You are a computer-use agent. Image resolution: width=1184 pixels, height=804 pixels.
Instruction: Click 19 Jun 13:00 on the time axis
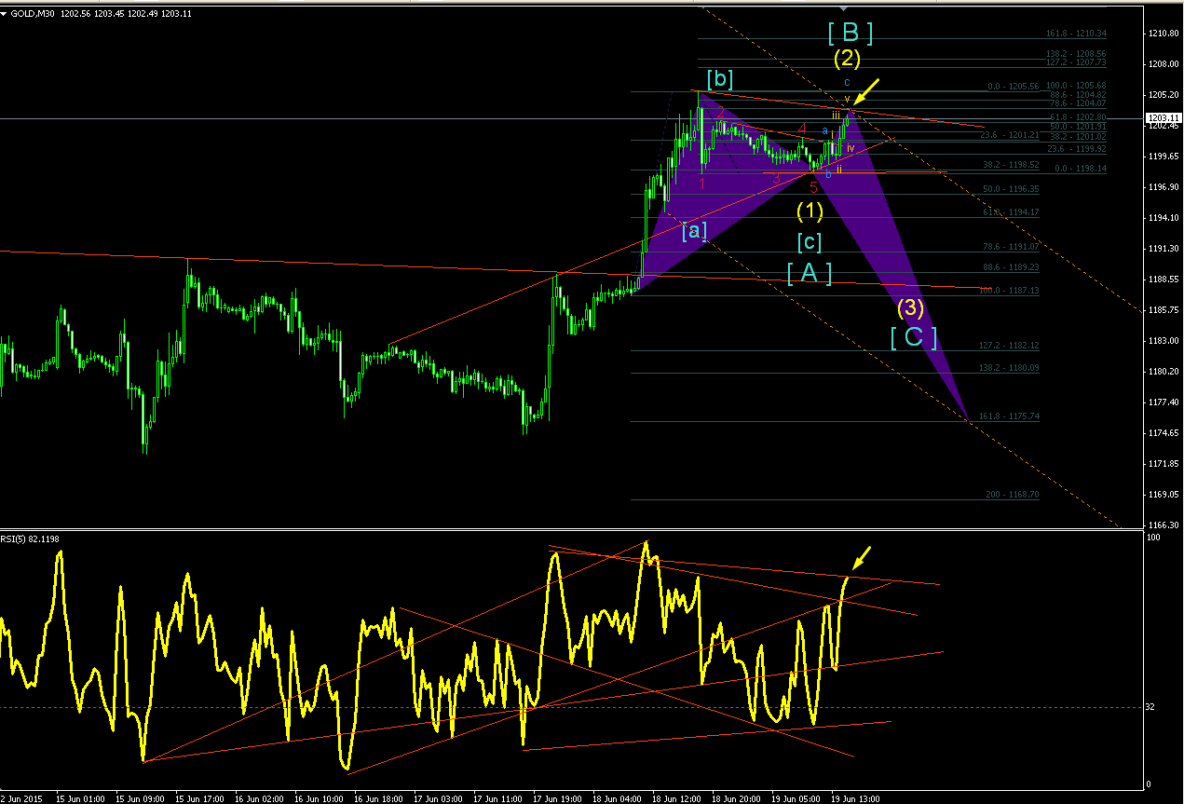pyautogui.click(x=854, y=798)
